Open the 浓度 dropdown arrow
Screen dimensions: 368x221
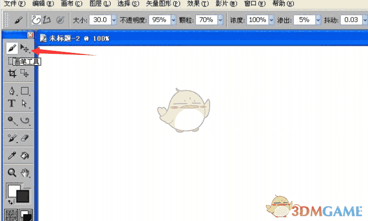271,20
